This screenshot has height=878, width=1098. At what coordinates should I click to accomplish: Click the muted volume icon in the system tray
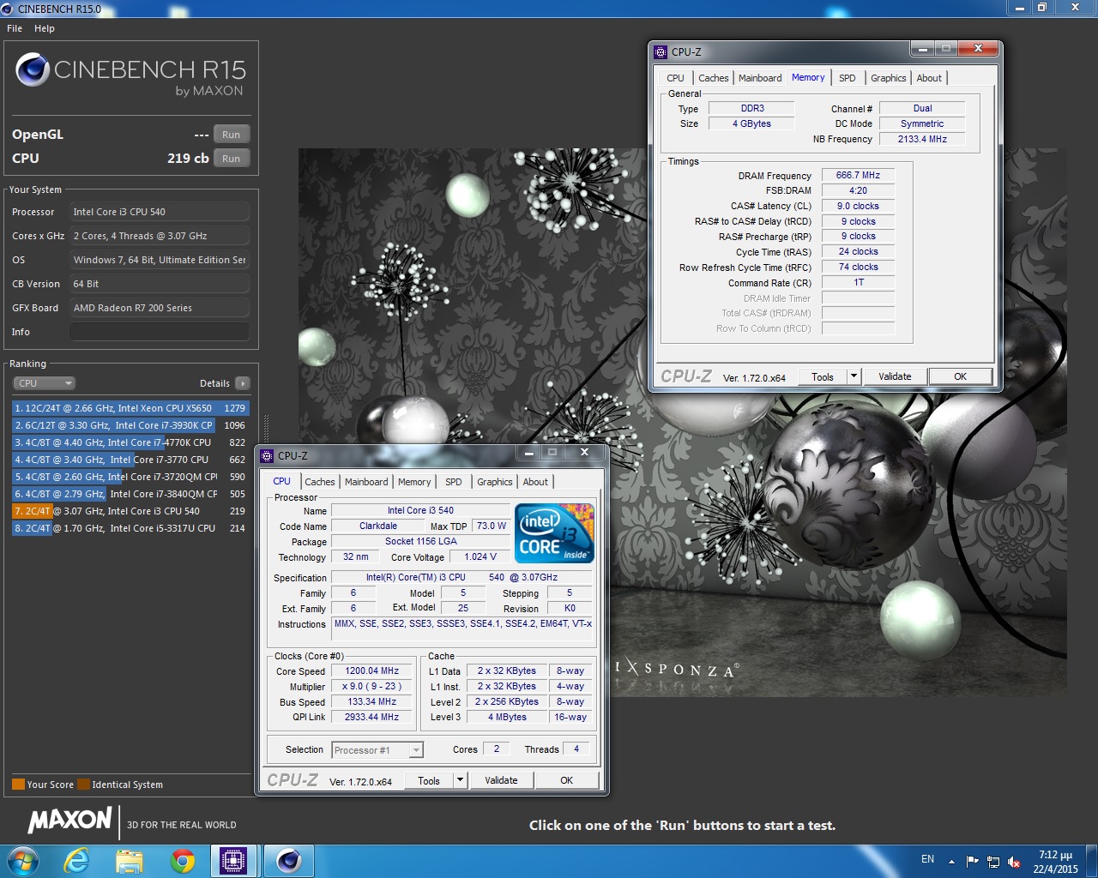pos(1014,862)
